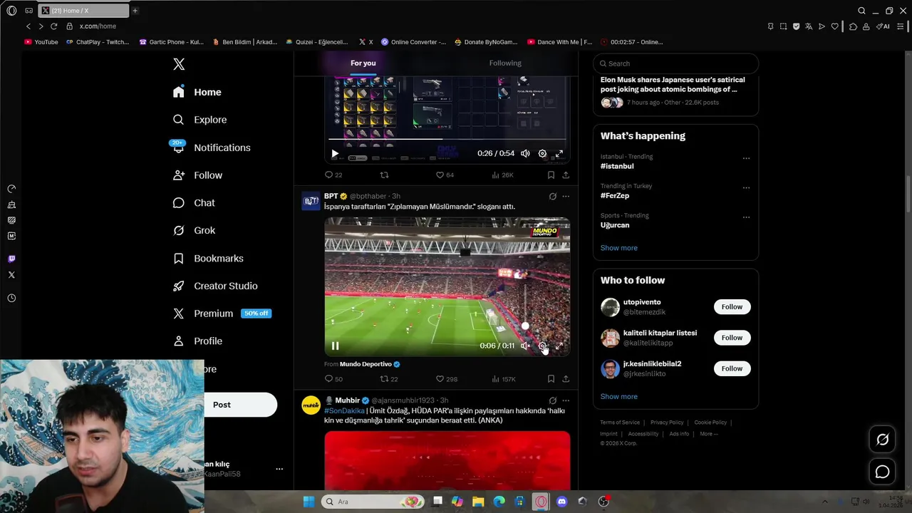Screen dimensions: 912x513
Task: Pause the Mundo Deportivo video
Action: 335,346
